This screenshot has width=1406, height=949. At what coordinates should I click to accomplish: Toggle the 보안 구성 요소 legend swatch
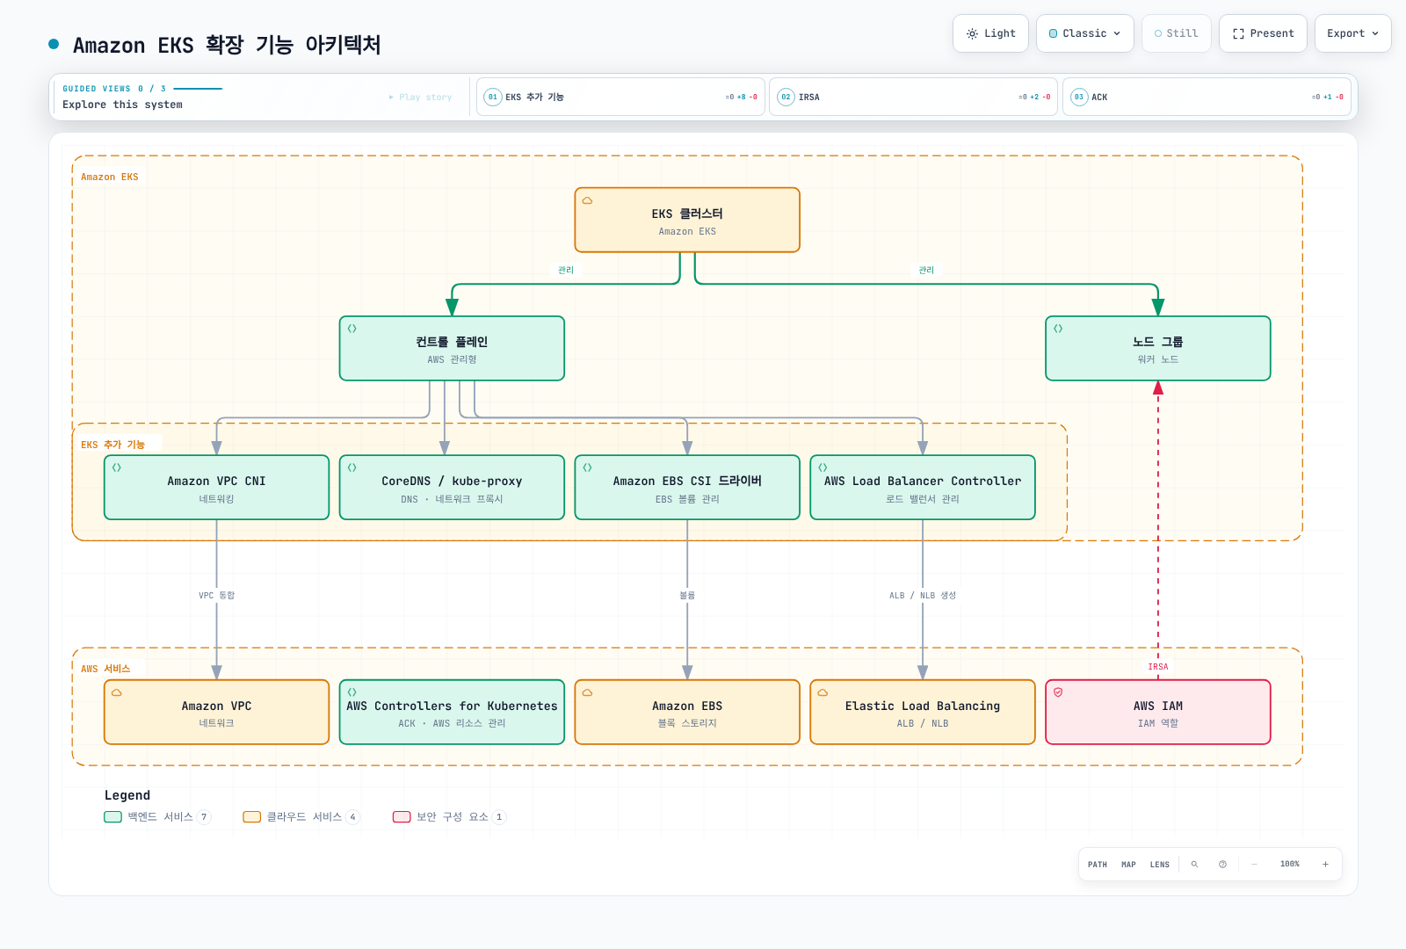[x=402, y=817]
